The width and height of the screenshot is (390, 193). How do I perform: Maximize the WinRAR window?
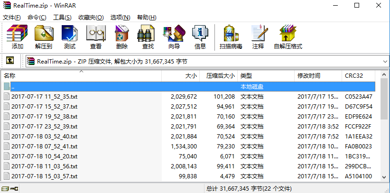[357, 5]
